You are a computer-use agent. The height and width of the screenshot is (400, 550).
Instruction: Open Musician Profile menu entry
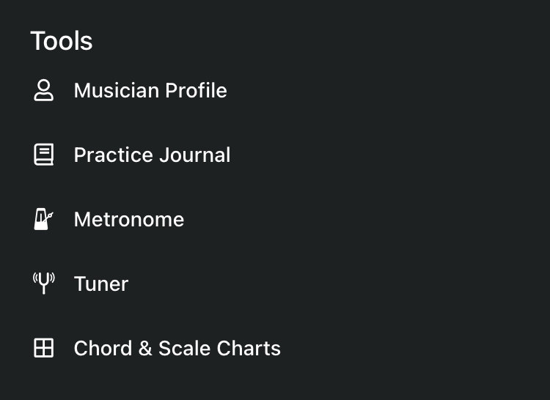point(275,90)
